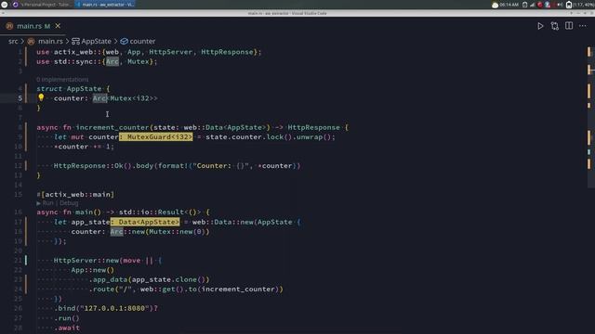
Task: Open weather indicator in system tray
Action: [495, 5]
